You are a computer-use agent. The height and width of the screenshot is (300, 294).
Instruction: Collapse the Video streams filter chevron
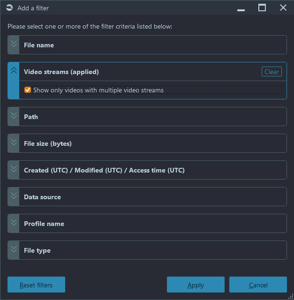(14, 70)
